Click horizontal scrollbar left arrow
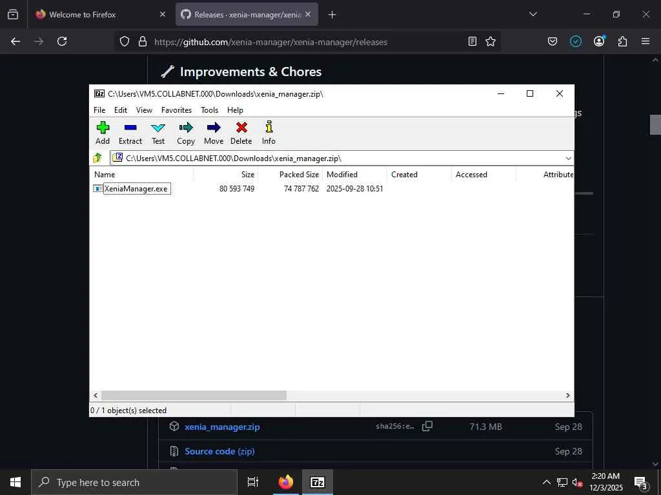 tap(96, 395)
